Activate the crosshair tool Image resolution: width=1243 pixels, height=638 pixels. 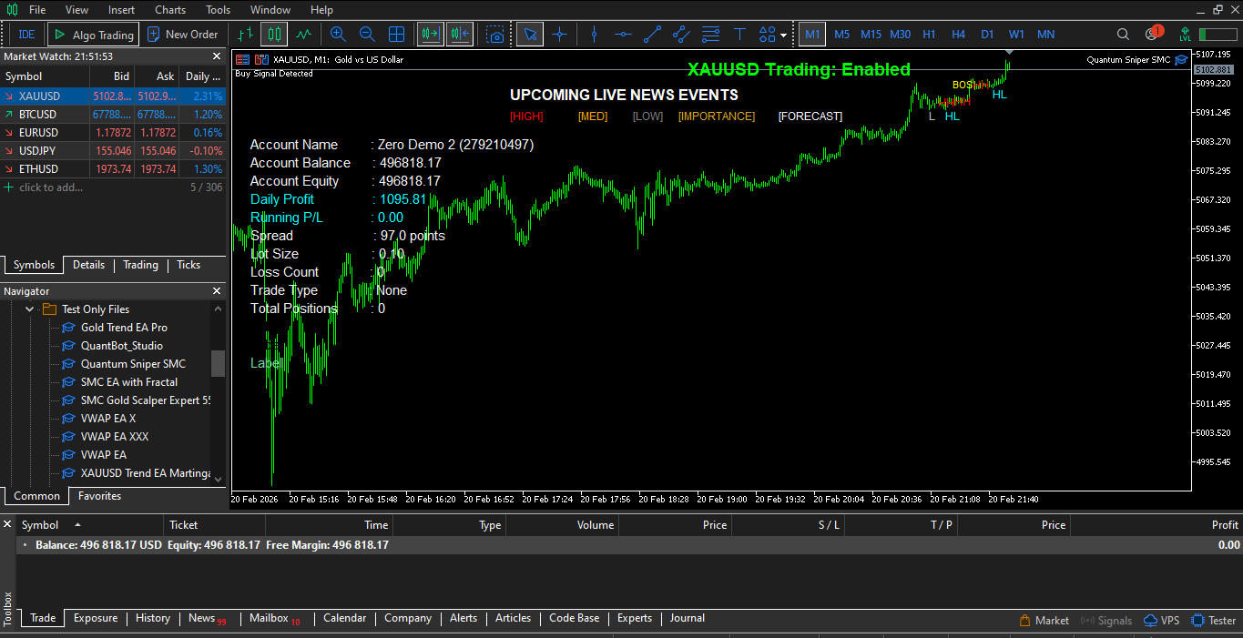pos(559,35)
